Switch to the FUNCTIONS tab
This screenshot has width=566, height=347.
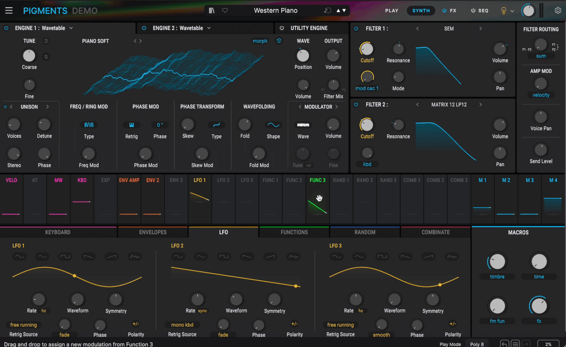[294, 232]
